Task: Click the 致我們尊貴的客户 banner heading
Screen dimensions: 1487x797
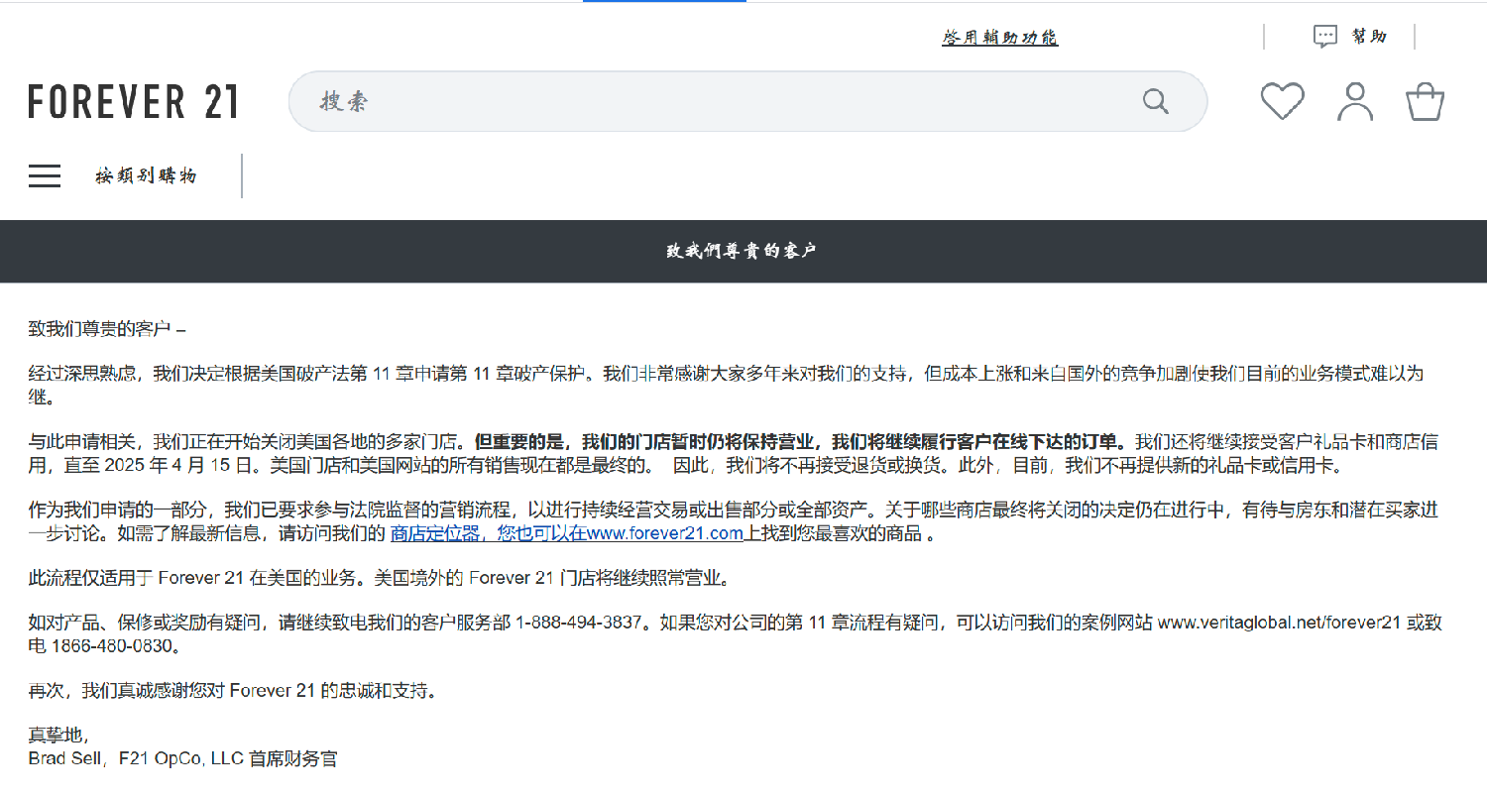Action: coord(742,251)
